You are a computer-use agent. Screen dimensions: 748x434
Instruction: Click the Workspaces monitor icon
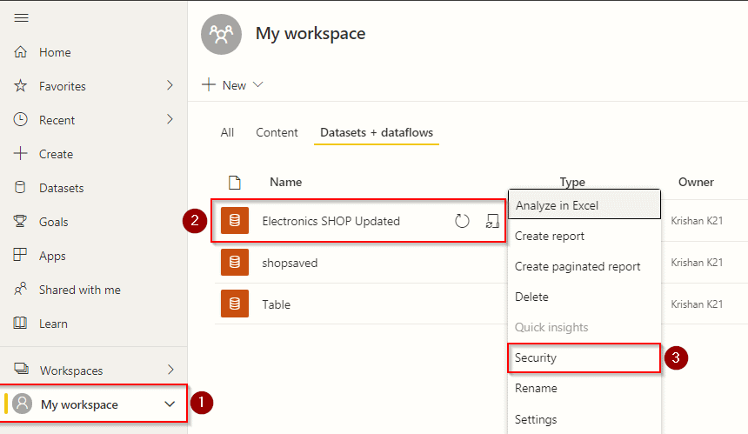(22, 369)
